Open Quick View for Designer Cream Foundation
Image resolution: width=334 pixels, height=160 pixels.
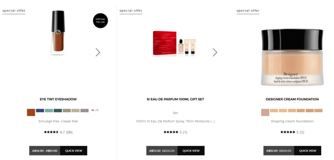click(308, 151)
